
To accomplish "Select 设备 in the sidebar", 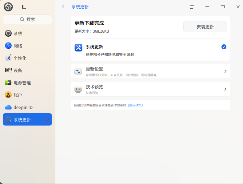I will tap(27, 70).
